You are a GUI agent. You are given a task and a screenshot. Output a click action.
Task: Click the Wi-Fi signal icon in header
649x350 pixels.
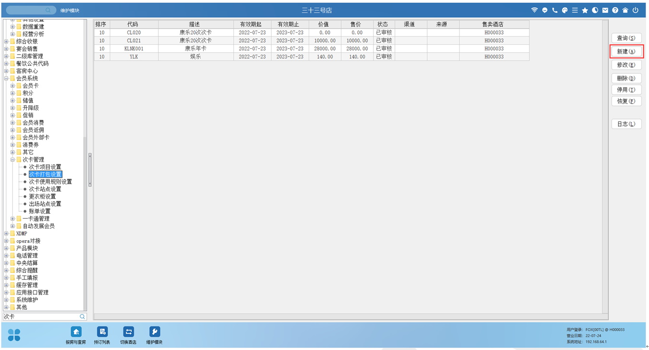534,10
